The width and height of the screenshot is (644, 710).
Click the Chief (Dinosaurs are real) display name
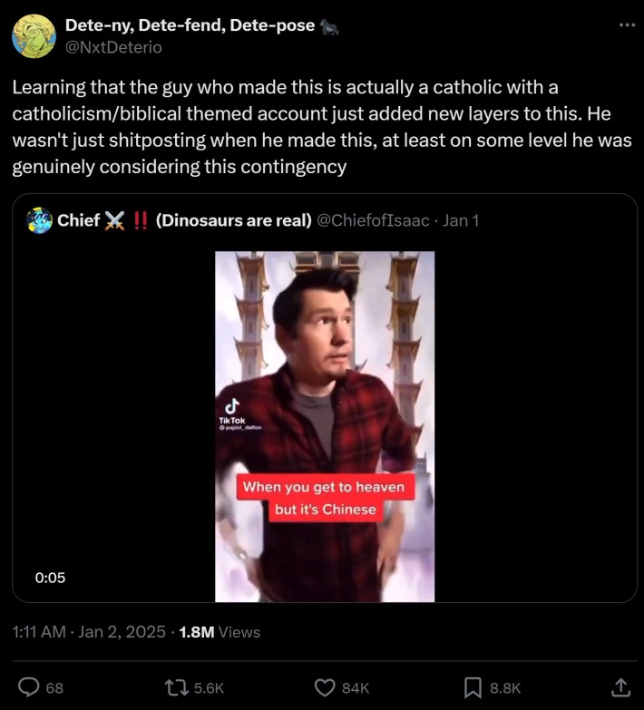(184, 220)
